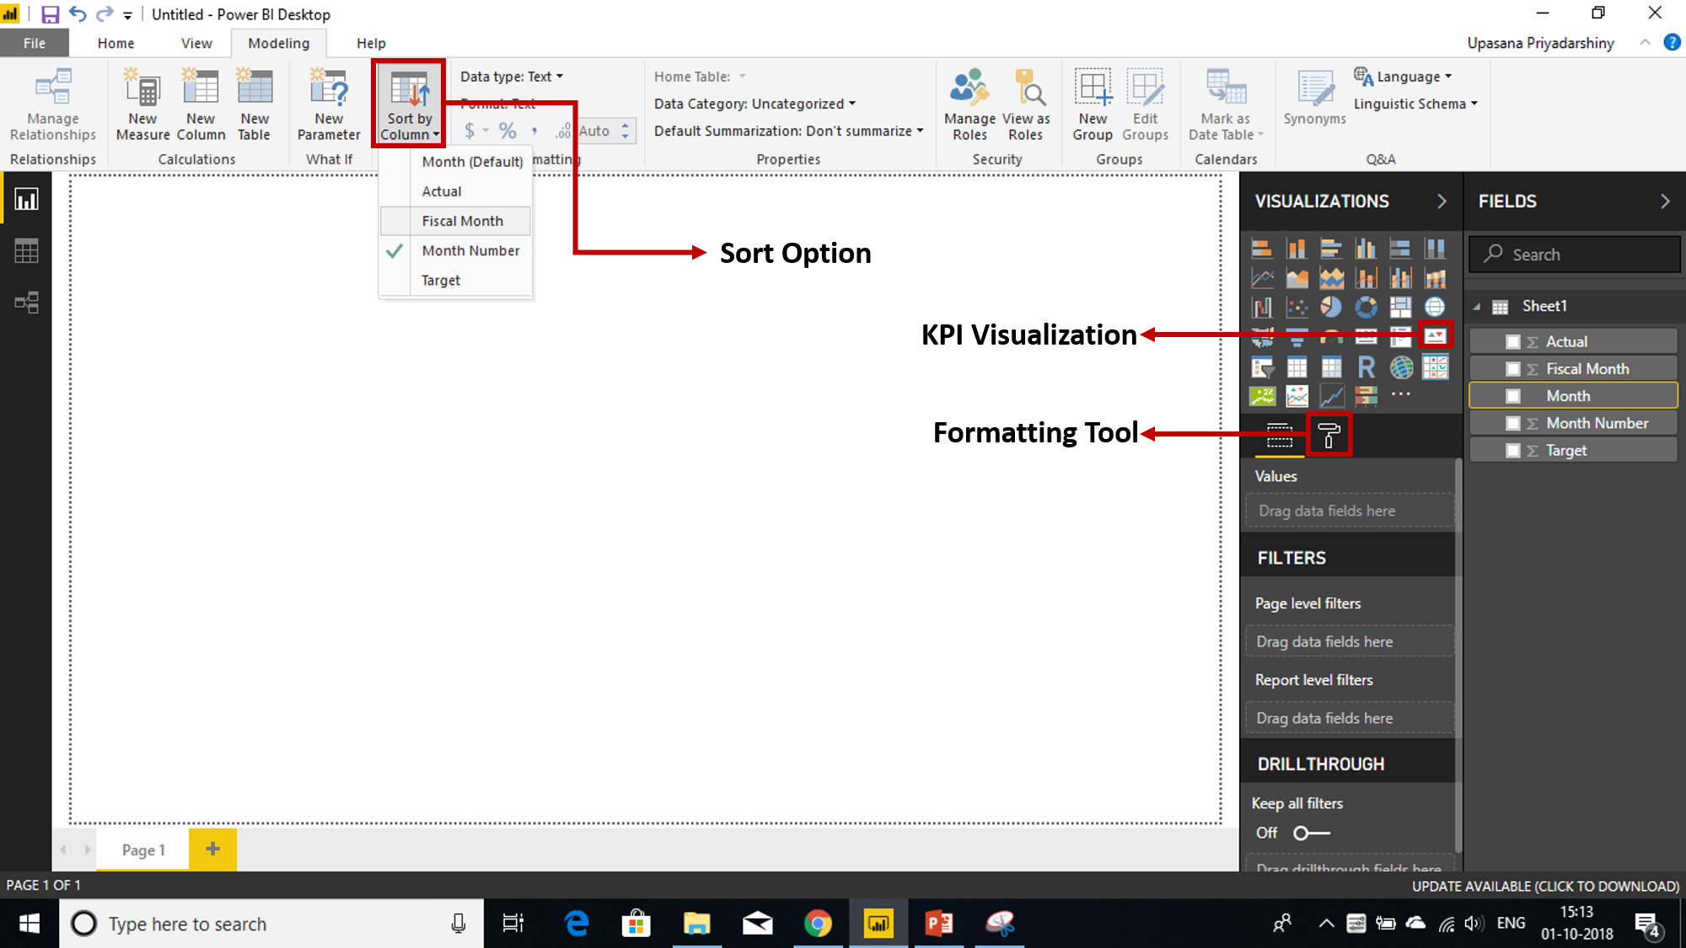The height and width of the screenshot is (948, 1686).
Task: Check the Month field checkbox
Action: [1513, 396]
